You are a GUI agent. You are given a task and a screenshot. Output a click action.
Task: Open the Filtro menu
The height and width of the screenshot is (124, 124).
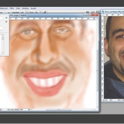[12, 8]
